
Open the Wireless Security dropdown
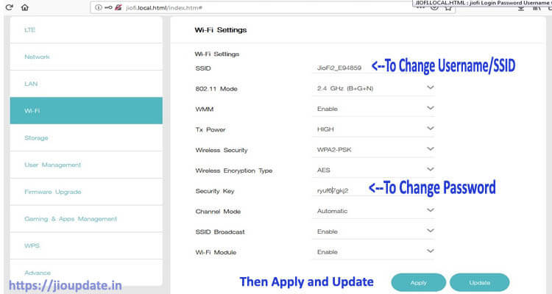373,149
